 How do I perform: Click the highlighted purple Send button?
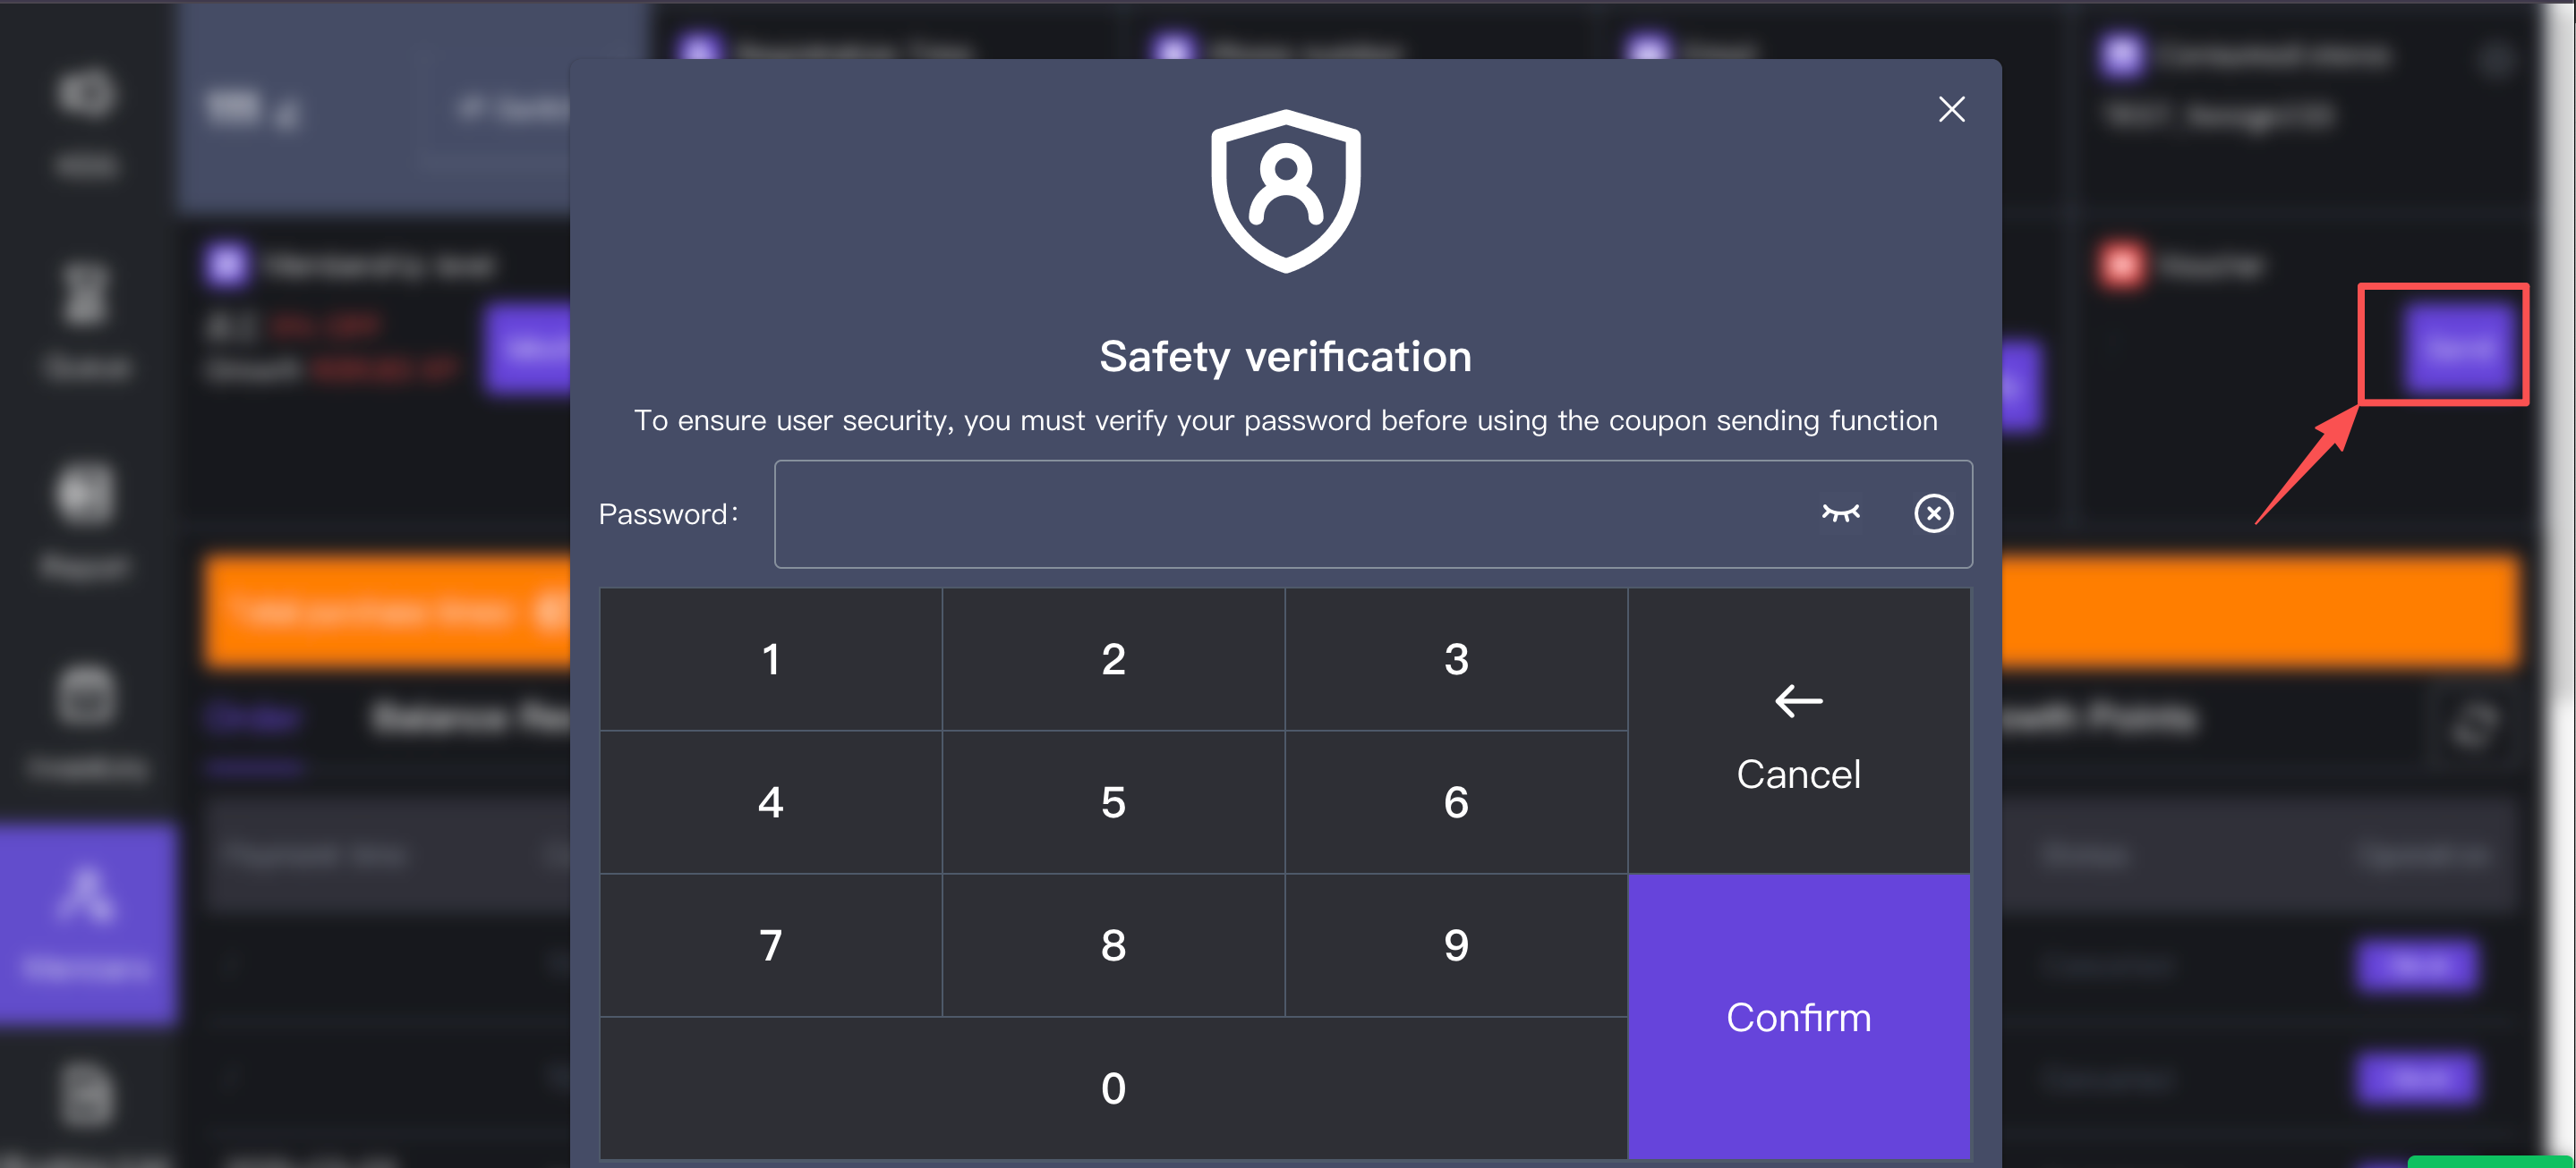[x=2459, y=347]
